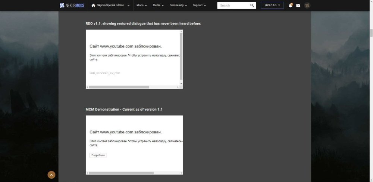Go to Skyrim Special Edition home icon
Screen dimensions: 373x182
click(93, 5)
